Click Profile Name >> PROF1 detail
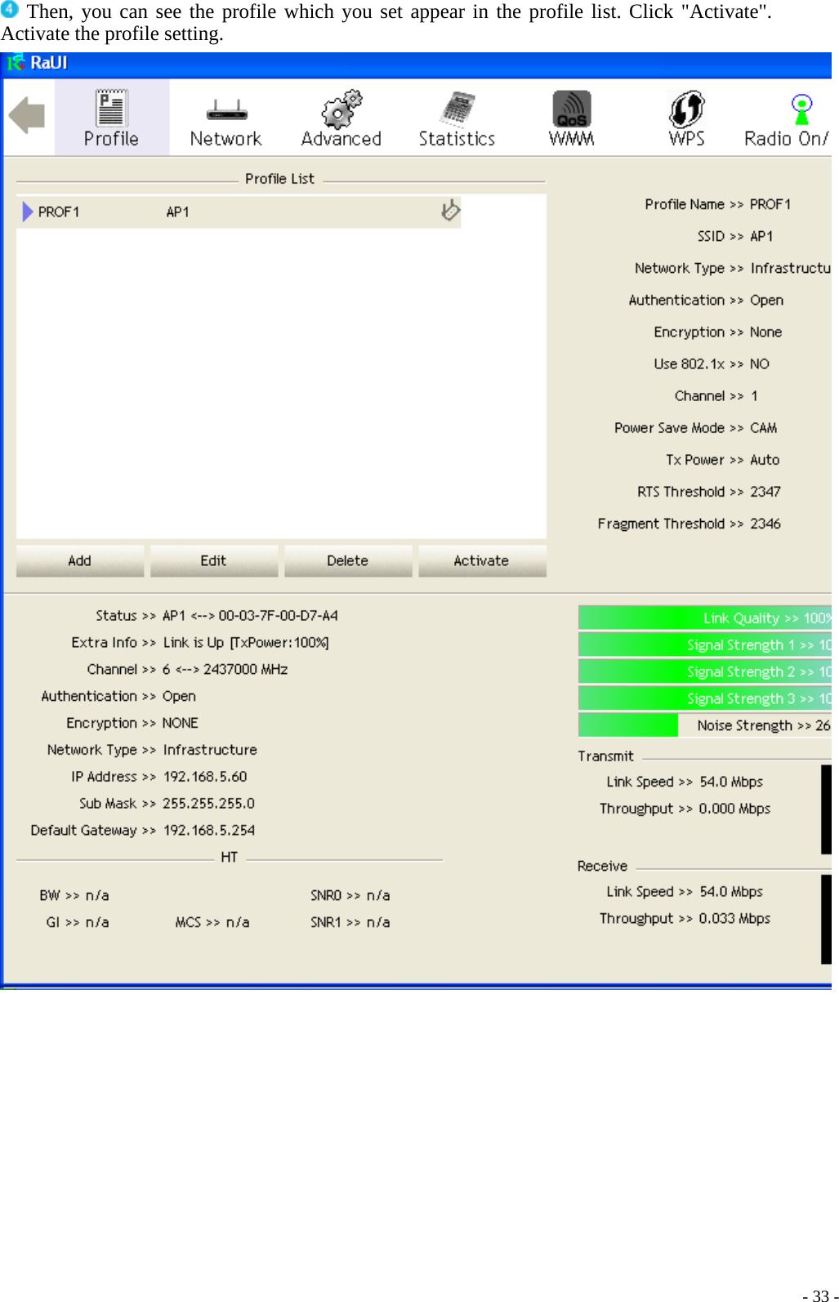839x1302 pixels. 718,204
